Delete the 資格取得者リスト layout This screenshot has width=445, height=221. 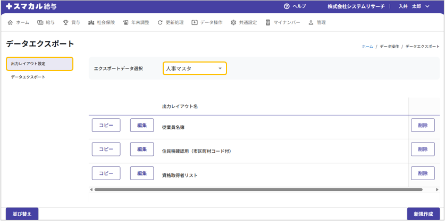[423, 173]
